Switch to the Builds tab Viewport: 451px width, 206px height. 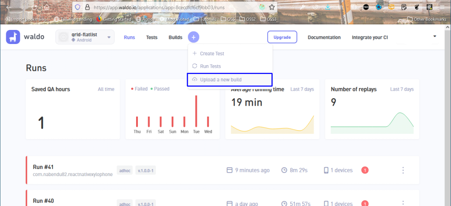tap(175, 37)
